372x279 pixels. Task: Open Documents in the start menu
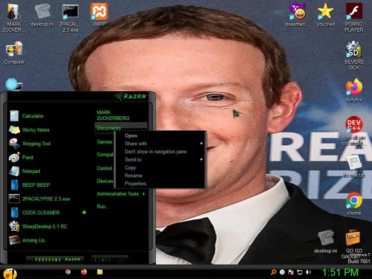click(x=109, y=128)
